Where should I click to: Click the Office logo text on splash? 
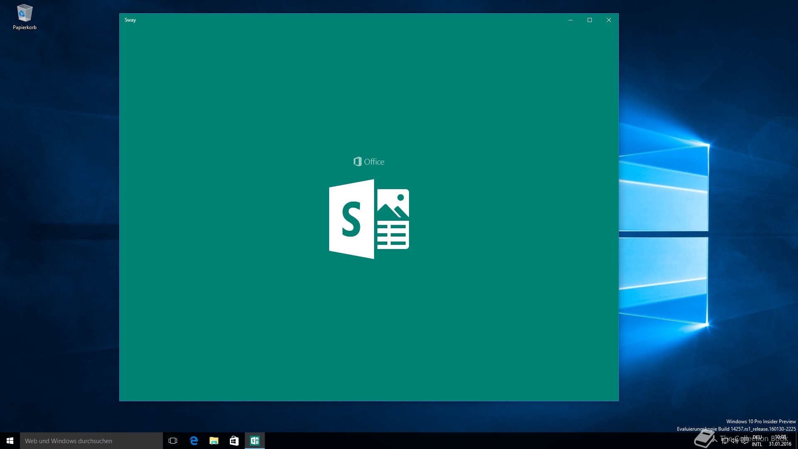click(369, 162)
